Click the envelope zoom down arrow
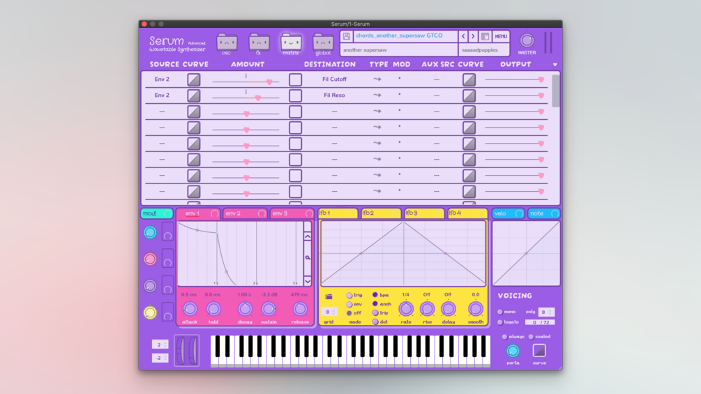 [308, 281]
